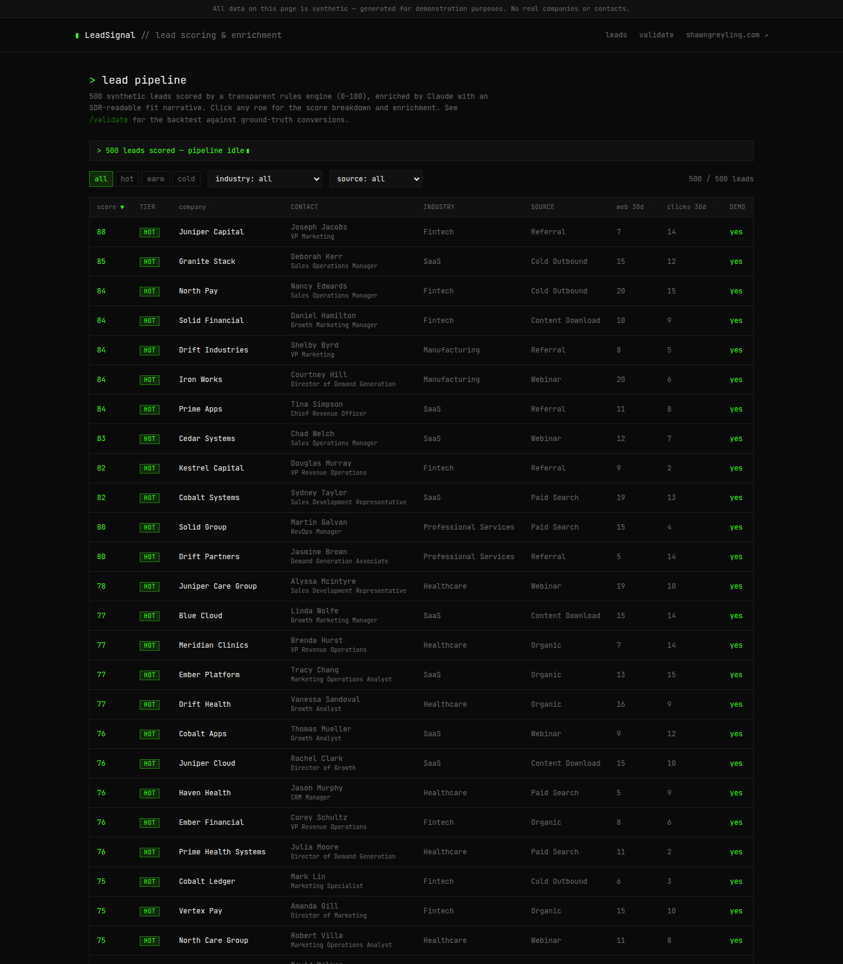Click HOT badge in Juniper Capital row
Screen dimensions: 843x964
pyautogui.click(x=149, y=233)
